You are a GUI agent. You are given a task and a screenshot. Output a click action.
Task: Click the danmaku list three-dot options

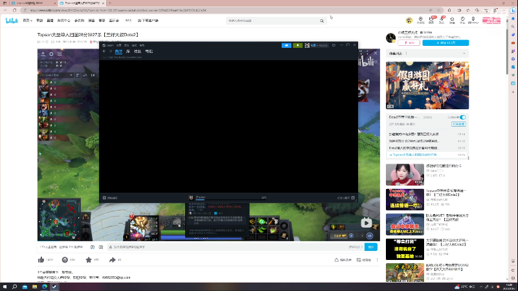coord(407,54)
